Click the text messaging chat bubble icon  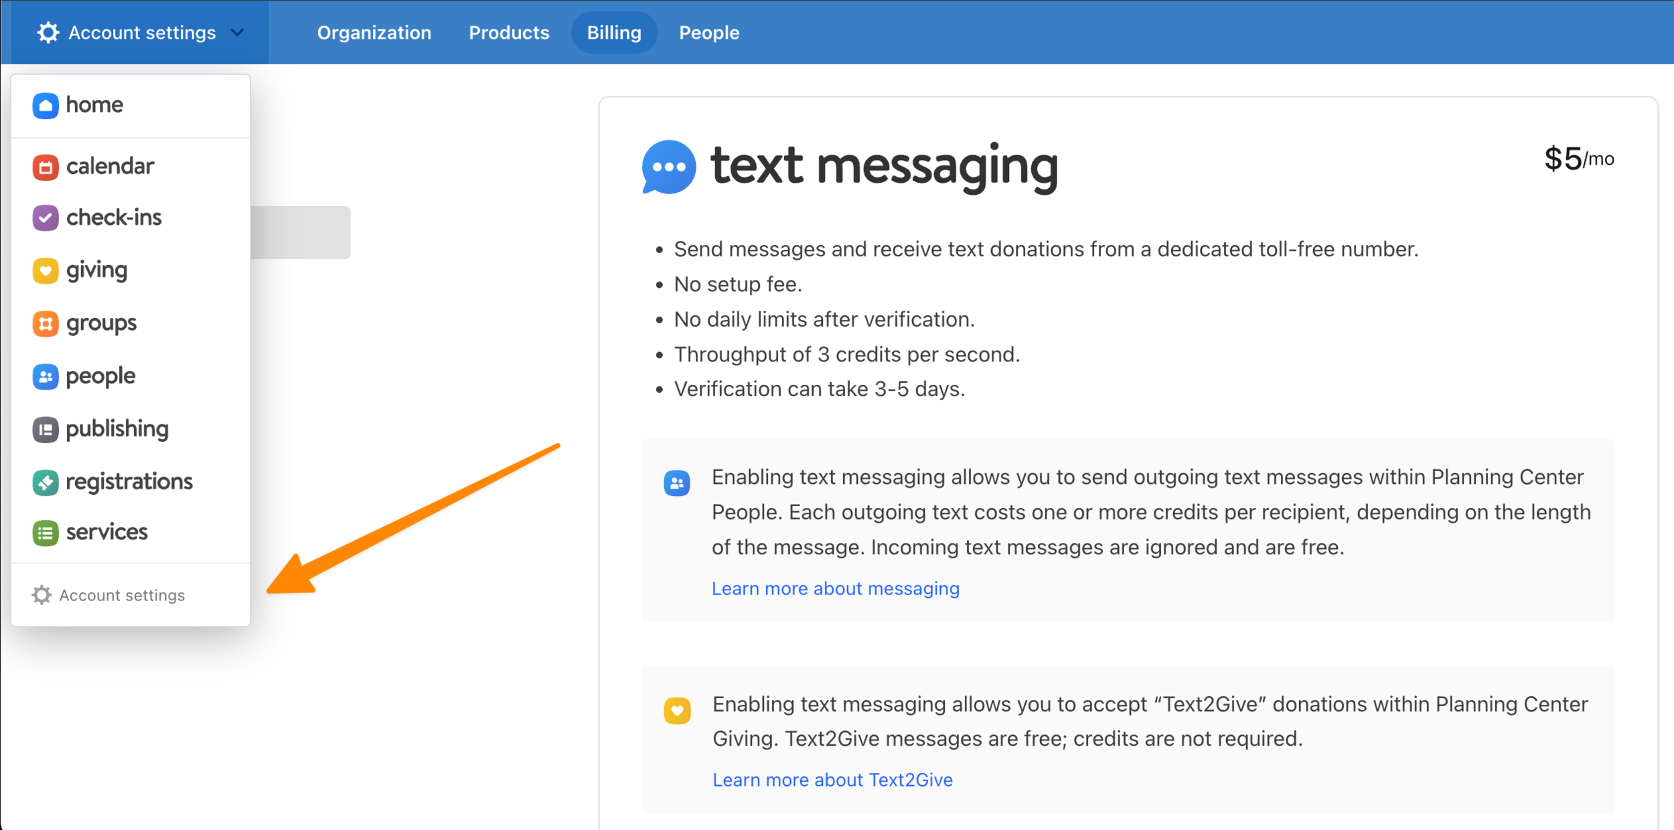click(x=668, y=167)
